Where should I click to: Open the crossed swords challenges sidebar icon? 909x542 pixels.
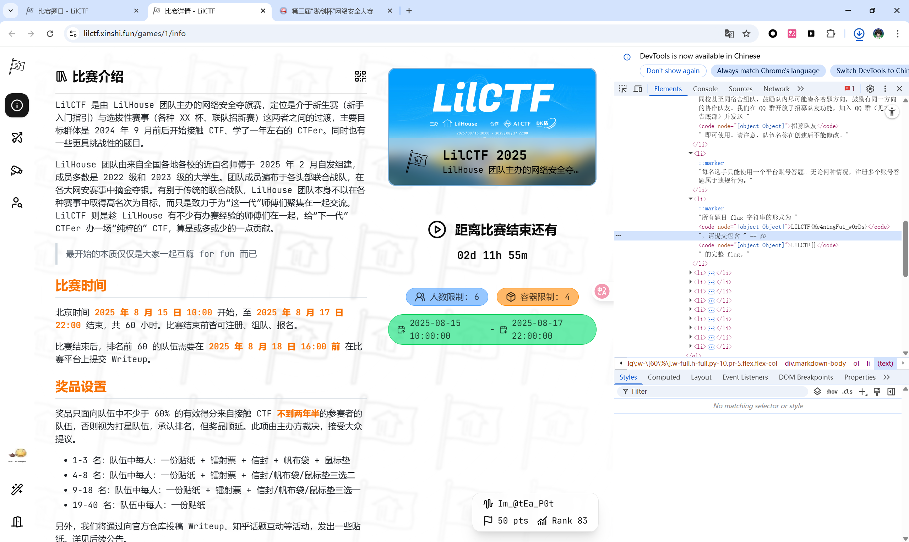tap(17, 138)
